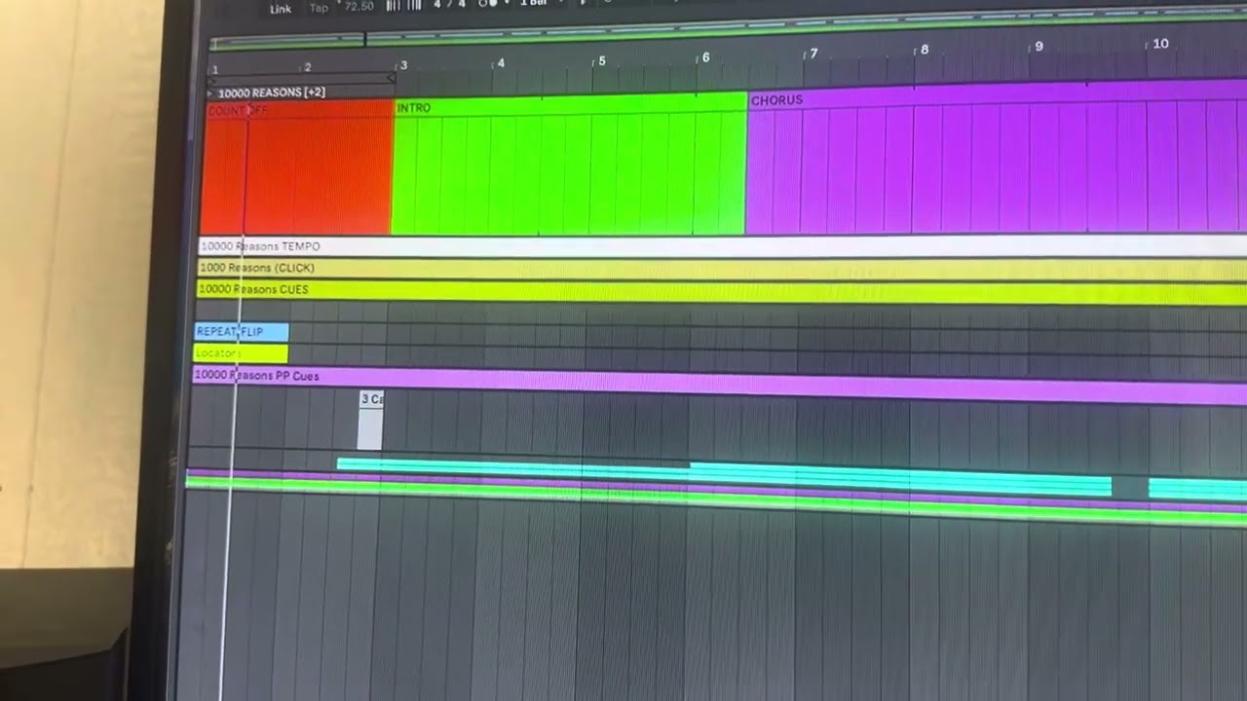Click the 10000 REASONS [+2] locator
Screen dimensions: 1247x701
point(271,92)
